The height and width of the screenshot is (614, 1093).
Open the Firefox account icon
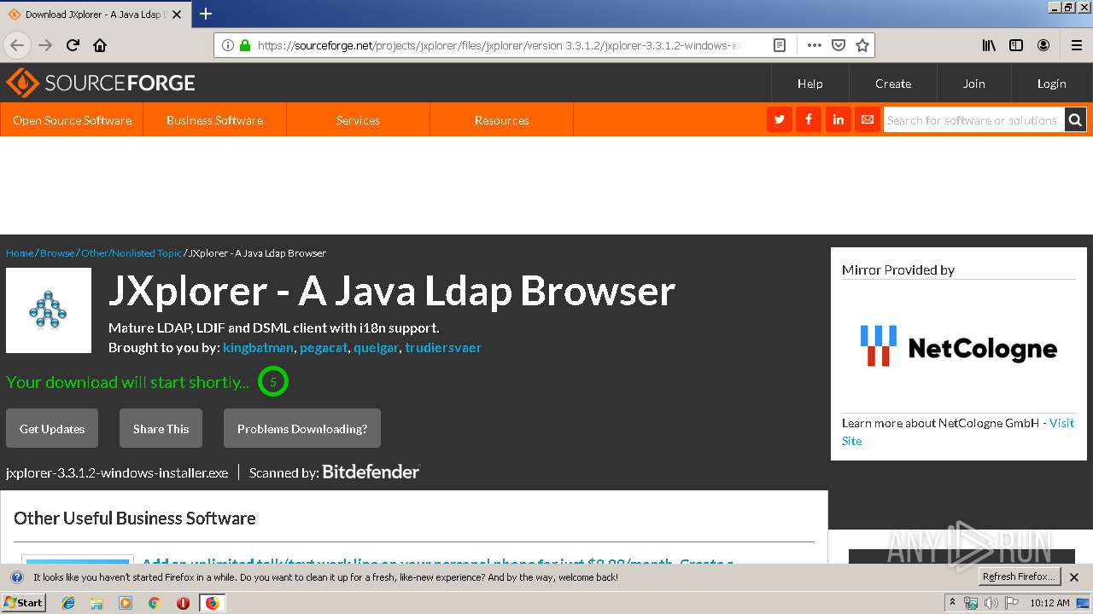coord(1043,45)
